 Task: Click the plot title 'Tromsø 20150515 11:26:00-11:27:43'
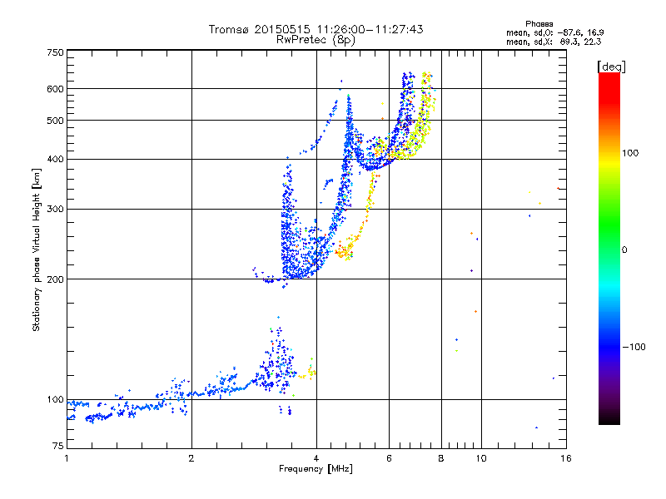[316, 29]
